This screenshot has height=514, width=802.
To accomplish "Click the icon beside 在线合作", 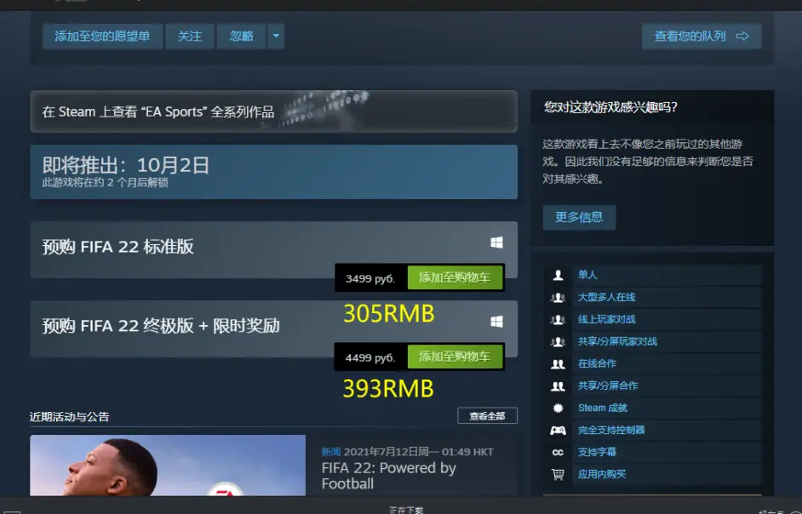I will pos(558,363).
